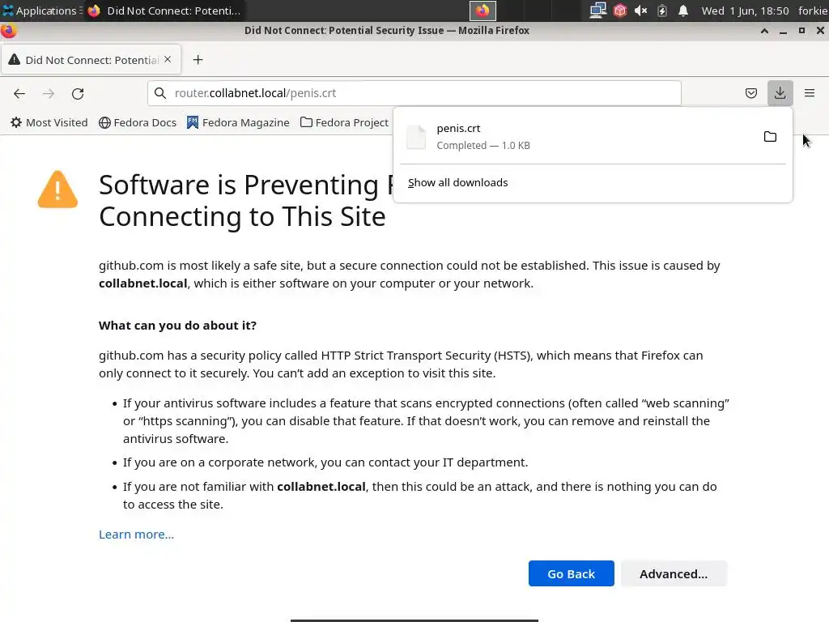Toggle the muted volume icon

[640, 11]
